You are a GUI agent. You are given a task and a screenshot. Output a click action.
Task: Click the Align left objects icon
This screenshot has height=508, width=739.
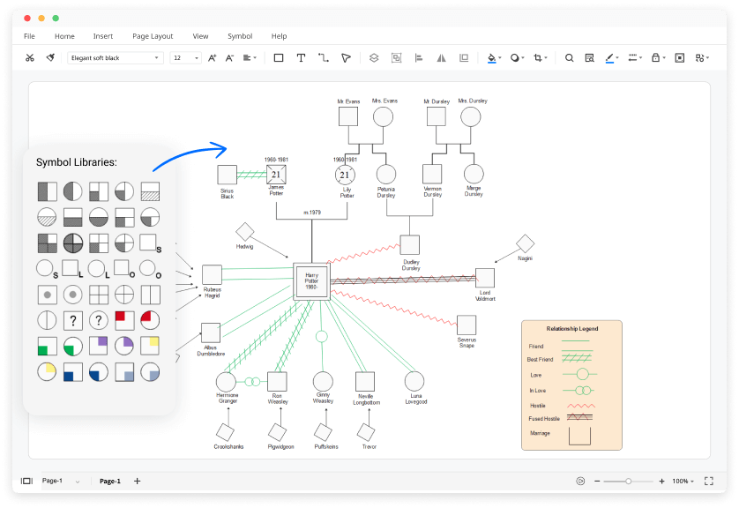(419, 58)
